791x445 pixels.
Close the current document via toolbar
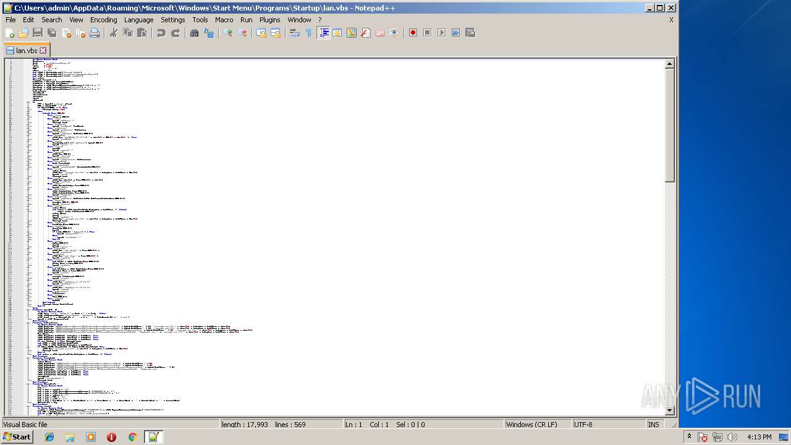pos(66,33)
